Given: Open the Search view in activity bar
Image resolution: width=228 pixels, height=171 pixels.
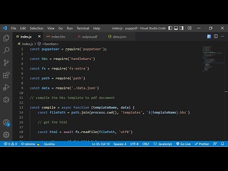Looking at the screenshot, I should coord(6,50).
